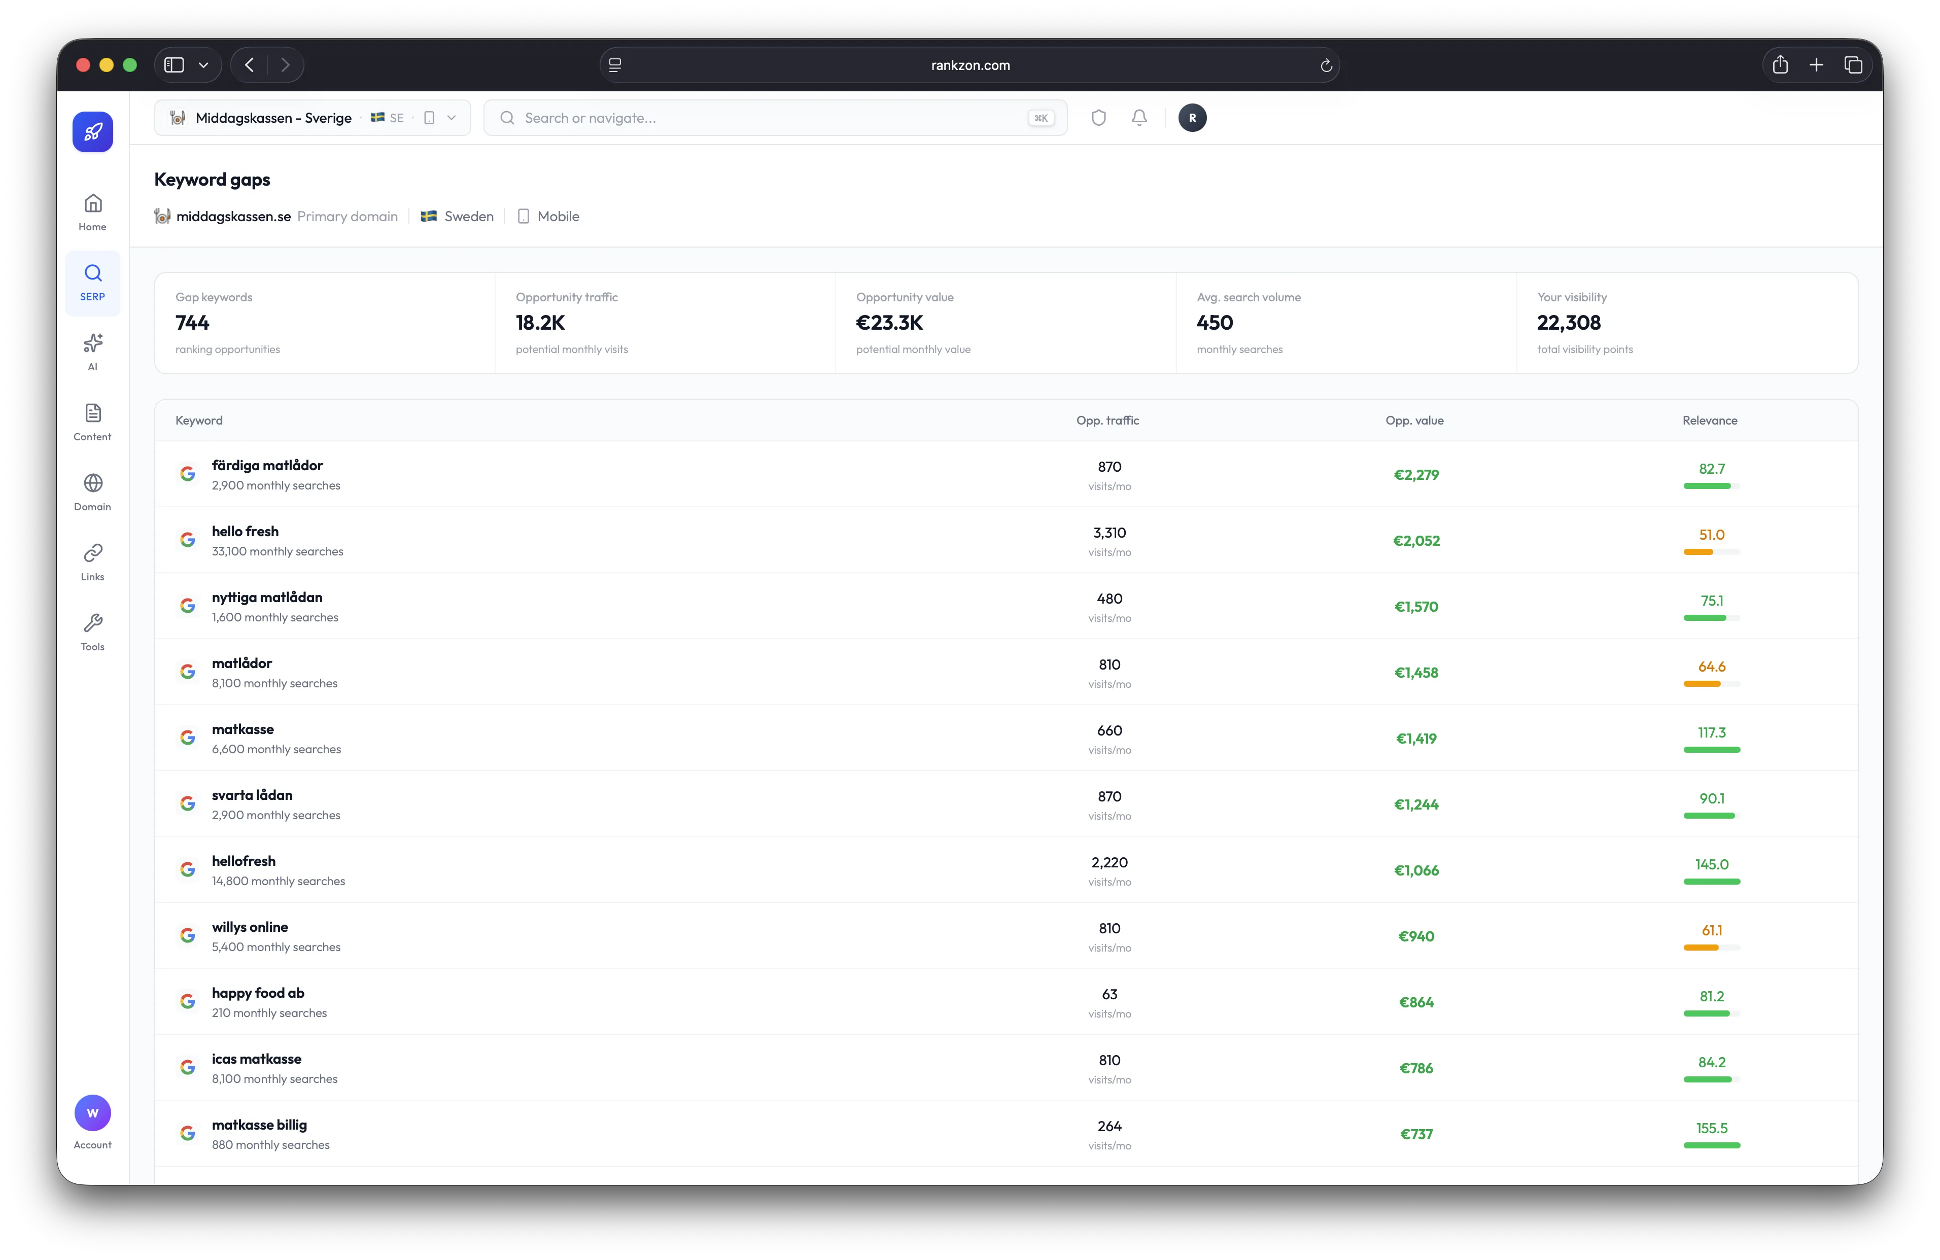1940x1260 pixels.
Task: Open a new browser tab
Action: coord(1816,65)
